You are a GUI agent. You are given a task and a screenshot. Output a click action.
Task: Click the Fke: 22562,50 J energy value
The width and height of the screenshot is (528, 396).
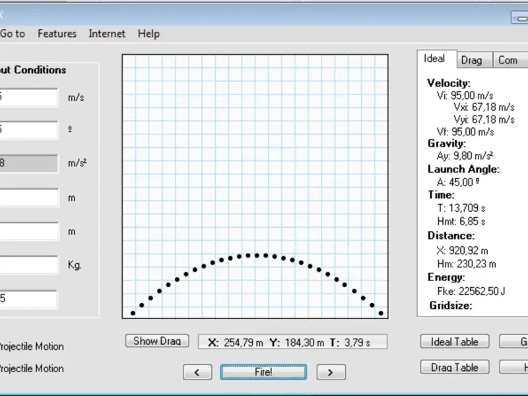(x=471, y=291)
